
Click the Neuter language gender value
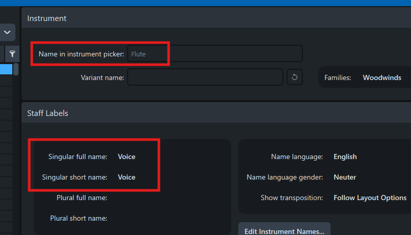[345, 177]
